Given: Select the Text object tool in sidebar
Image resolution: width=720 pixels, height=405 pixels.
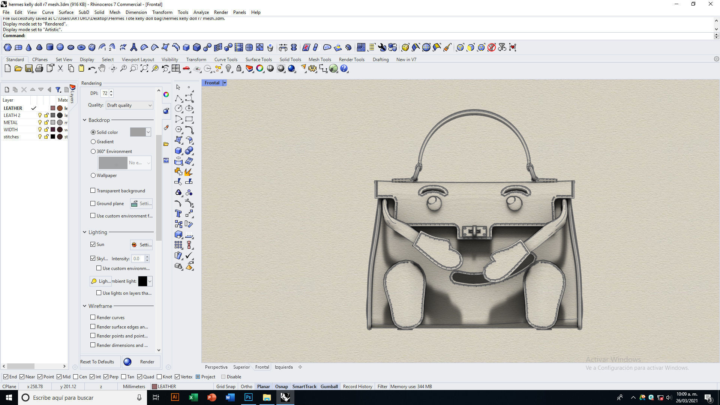Looking at the screenshot, I should tap(178, 213).
